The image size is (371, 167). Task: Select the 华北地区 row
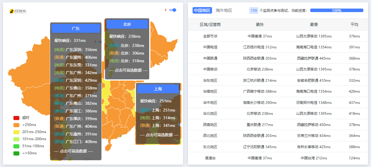(278, 114)
